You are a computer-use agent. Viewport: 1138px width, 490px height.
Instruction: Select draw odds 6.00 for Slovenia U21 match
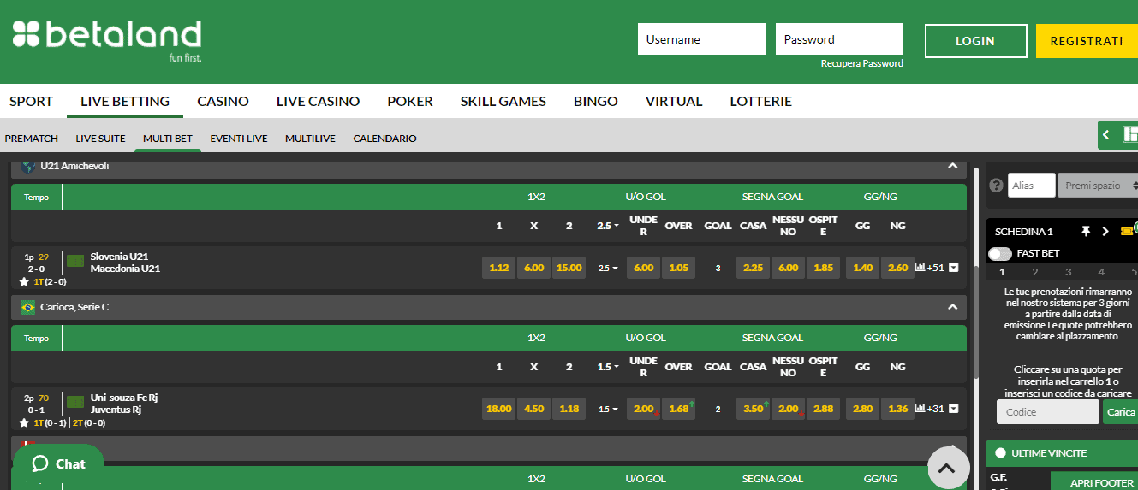[x=534, y=268]
